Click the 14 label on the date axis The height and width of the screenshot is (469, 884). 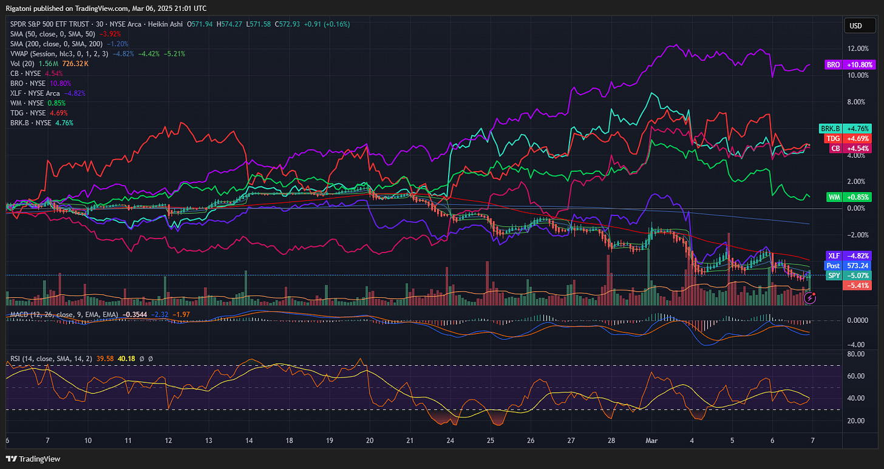(x=249, y=442)
